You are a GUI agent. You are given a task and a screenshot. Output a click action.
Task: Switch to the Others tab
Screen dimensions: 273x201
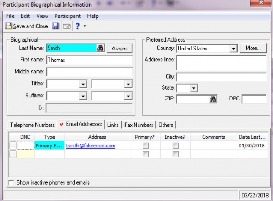(x=166, y=125)
